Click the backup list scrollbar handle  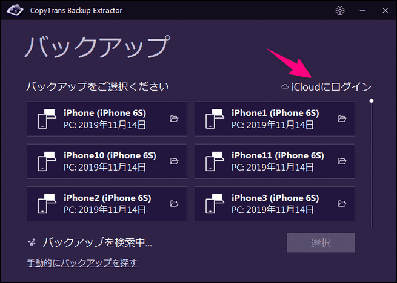point(372,101)
